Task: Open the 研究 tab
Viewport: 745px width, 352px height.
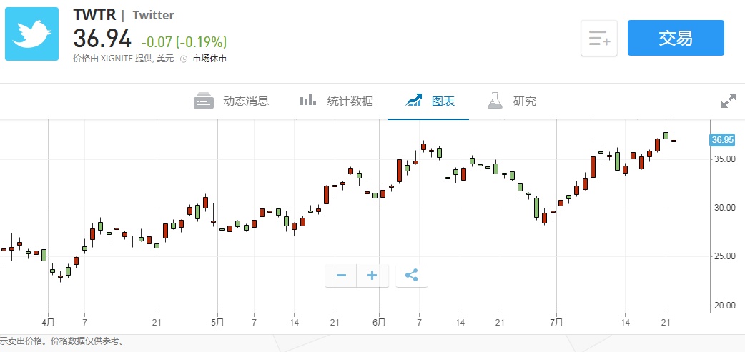Action: click(x=524, y=101)
